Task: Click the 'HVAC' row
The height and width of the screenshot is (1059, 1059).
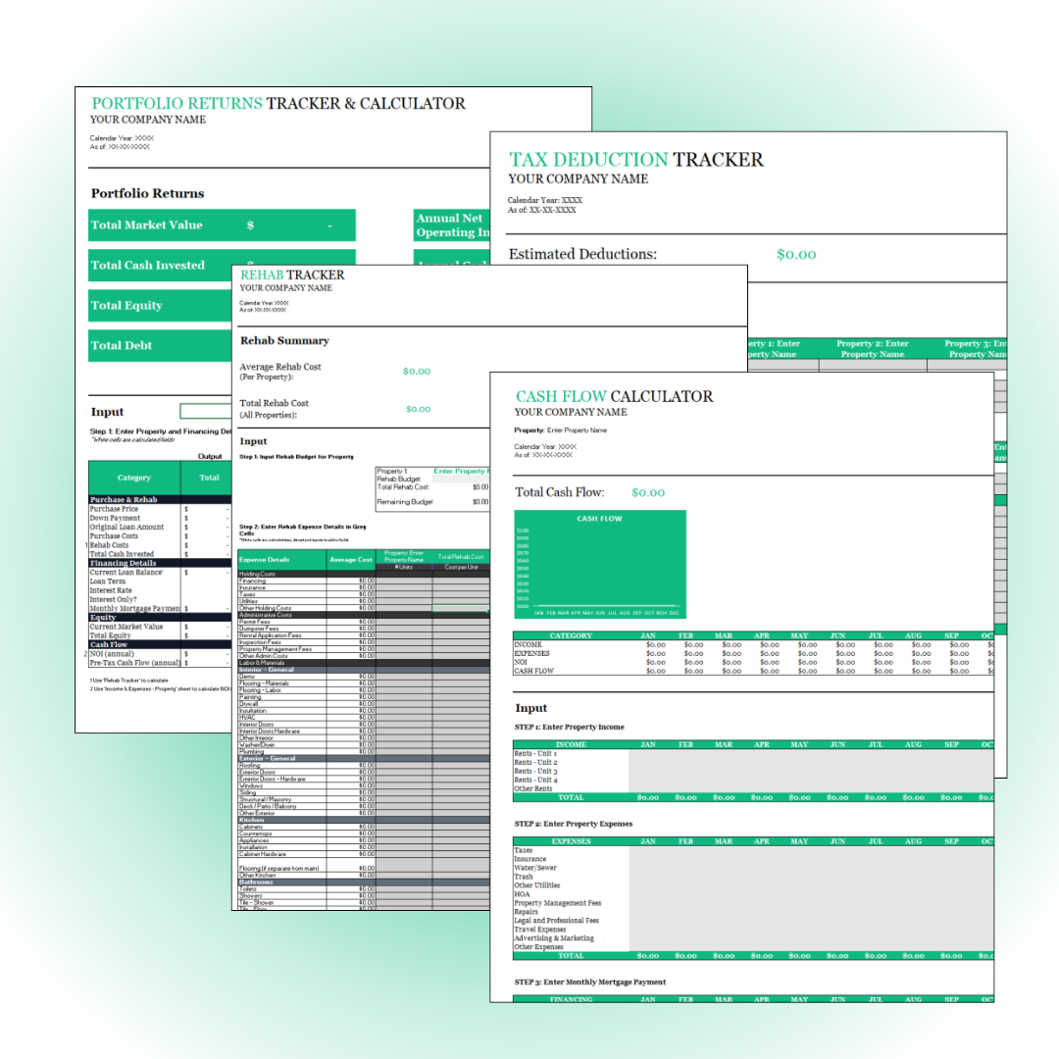Action: click(364, 717)
